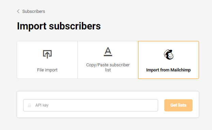Open the File import option card
Viewport: 212px width, 130px height.
[x=47, y=60]
